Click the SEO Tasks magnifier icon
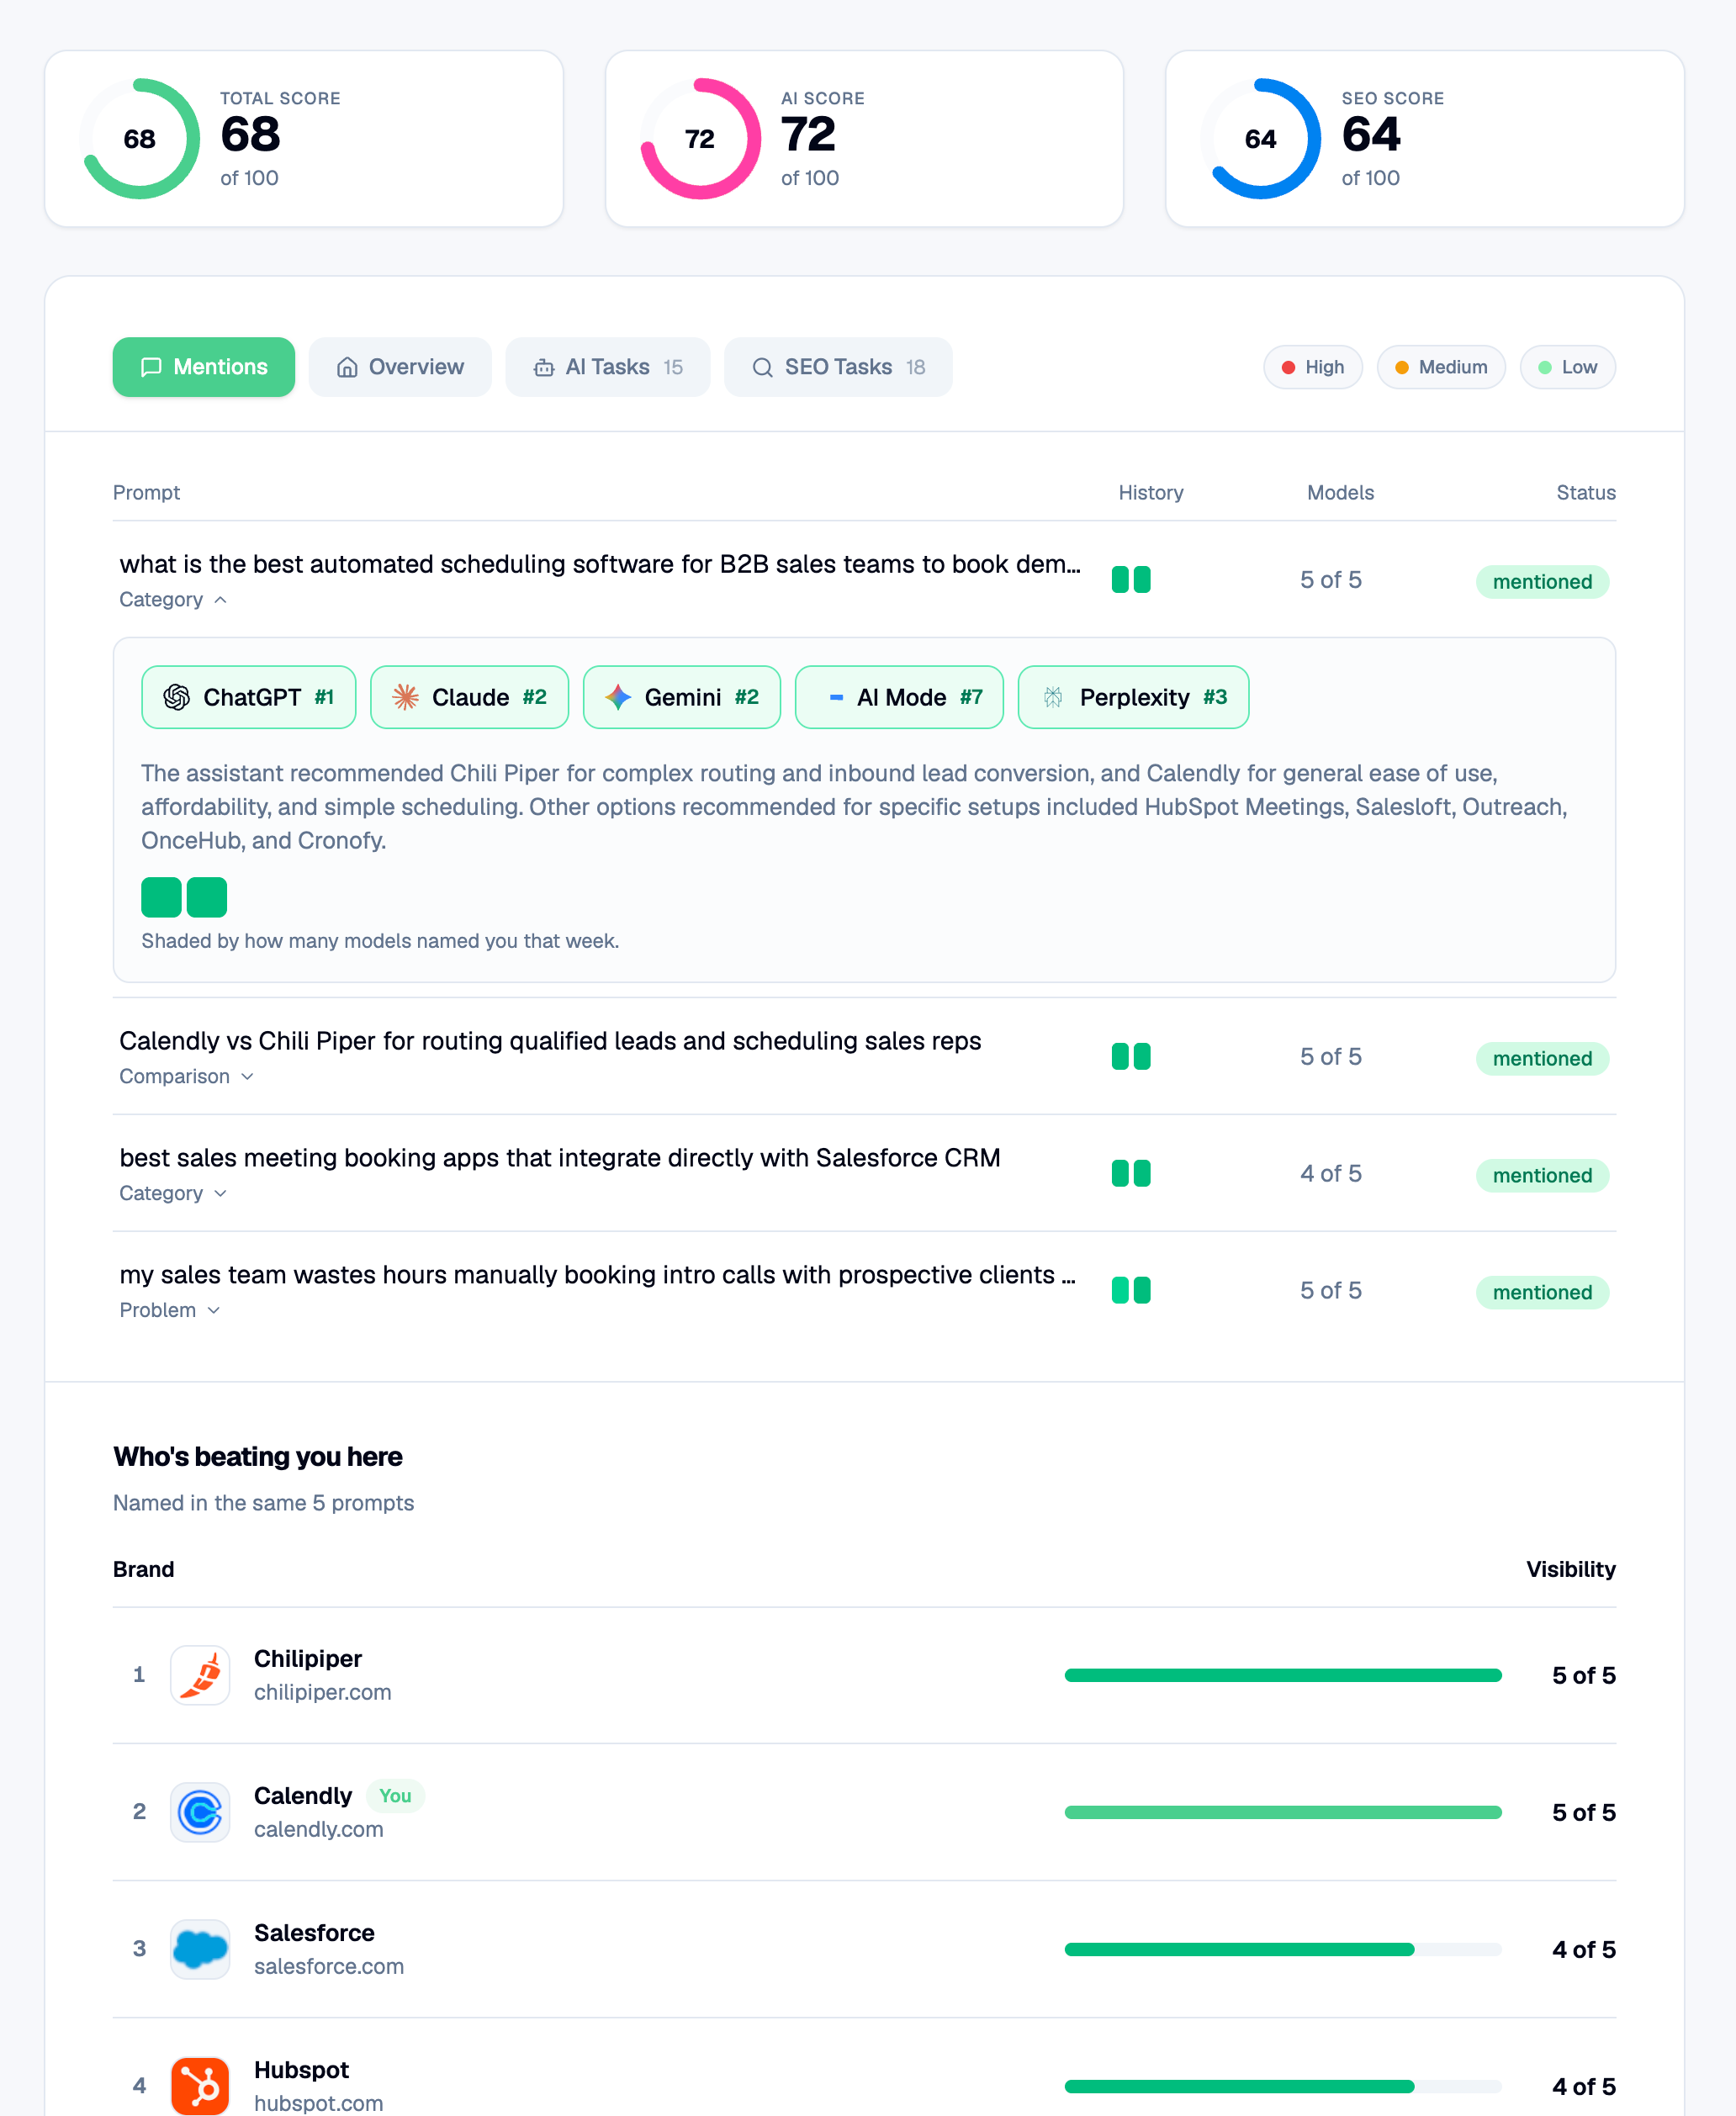Image resolution: width=1736 pixels, height=2116 pixels. click(x=762, y=368)
